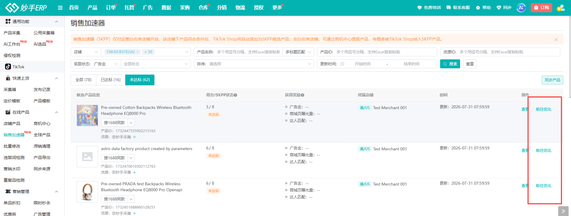Click help icon beside 获得奖励 header
571x216 pixels.
coord(302,95)
